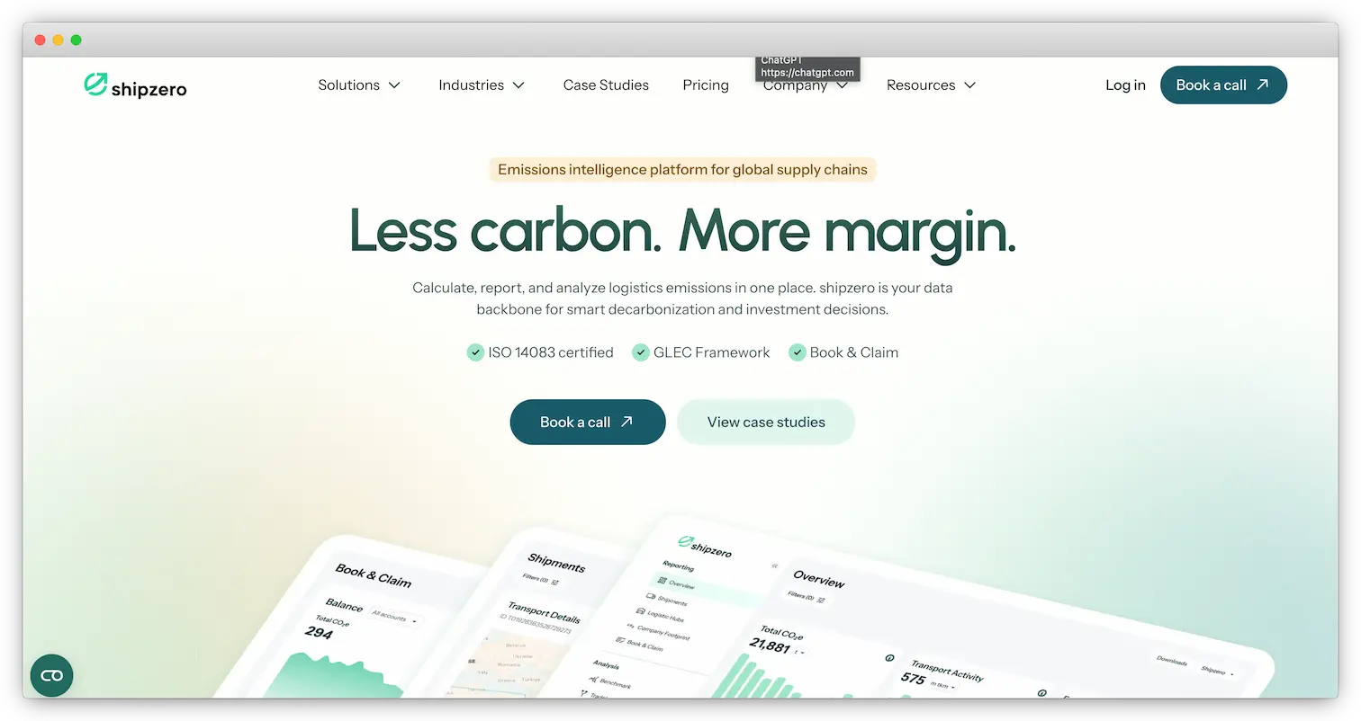Open the Solutions dropdown menu

pos(359,85)
